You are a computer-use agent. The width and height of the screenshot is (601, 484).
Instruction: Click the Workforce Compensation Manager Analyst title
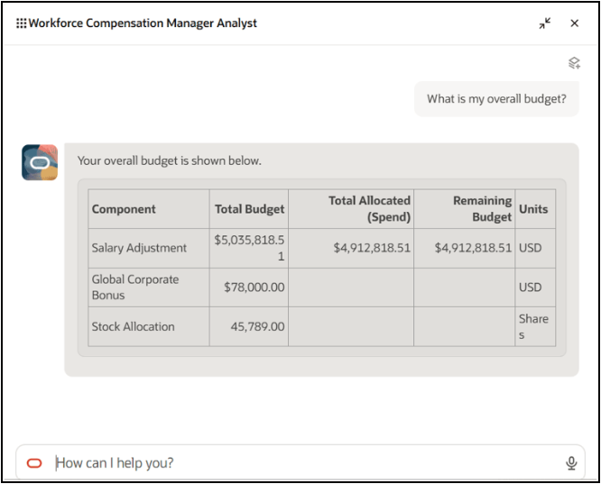tap(143, 23)
